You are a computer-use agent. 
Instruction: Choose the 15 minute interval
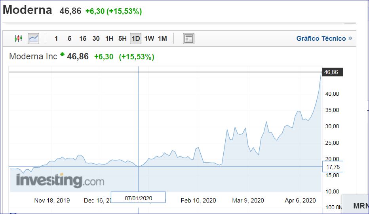pyautogui.click(x=83, y=39)
